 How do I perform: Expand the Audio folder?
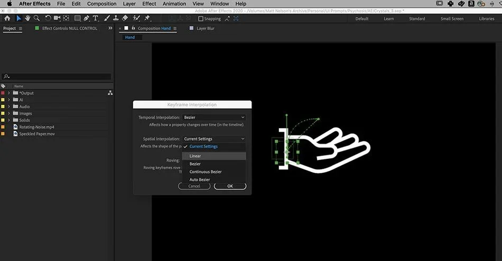click(9, 107)
